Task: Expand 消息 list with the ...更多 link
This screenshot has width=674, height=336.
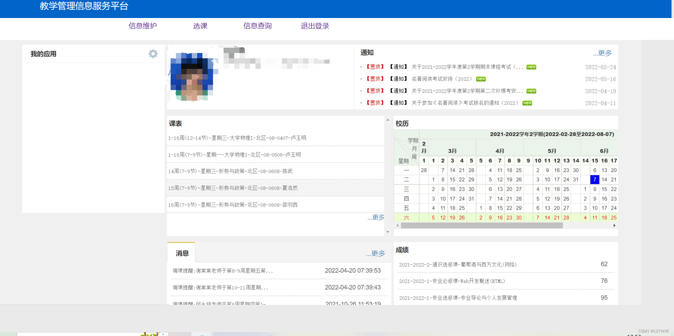Action: point(376,253)
